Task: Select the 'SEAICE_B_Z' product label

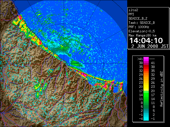Action: (138, 19)
